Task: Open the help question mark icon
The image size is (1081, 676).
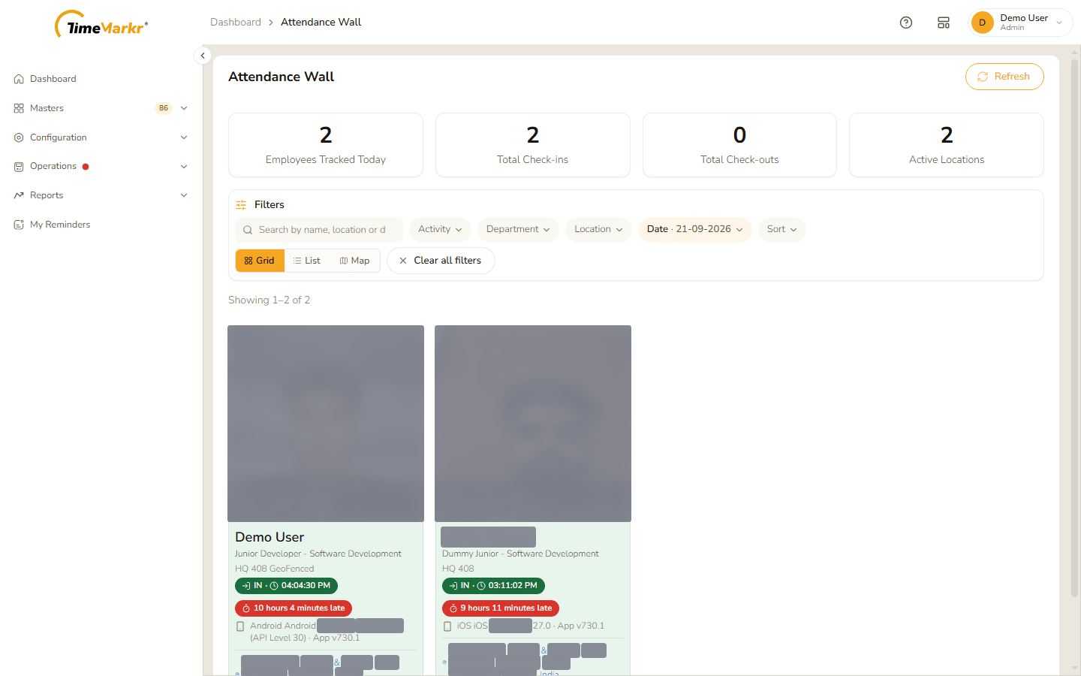Action: (x=906, y=23)
